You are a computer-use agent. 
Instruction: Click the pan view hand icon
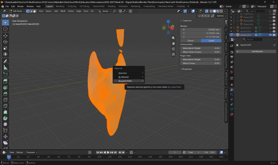tap(173, 43)
